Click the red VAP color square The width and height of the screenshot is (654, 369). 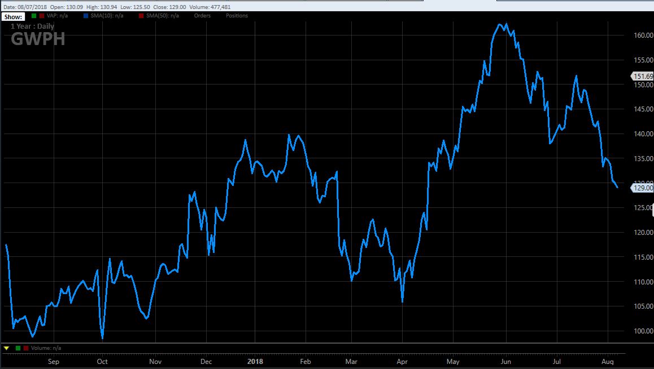pos(41,16)
